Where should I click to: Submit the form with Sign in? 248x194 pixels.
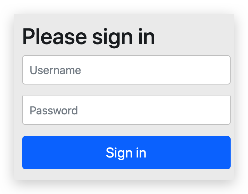pos(126,153)
